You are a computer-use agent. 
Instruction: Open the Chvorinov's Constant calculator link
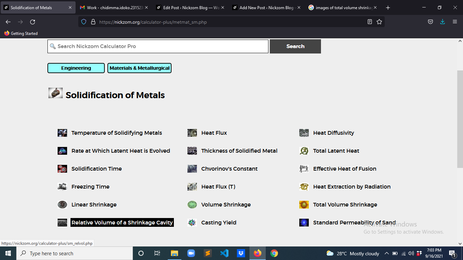point(229,169)
